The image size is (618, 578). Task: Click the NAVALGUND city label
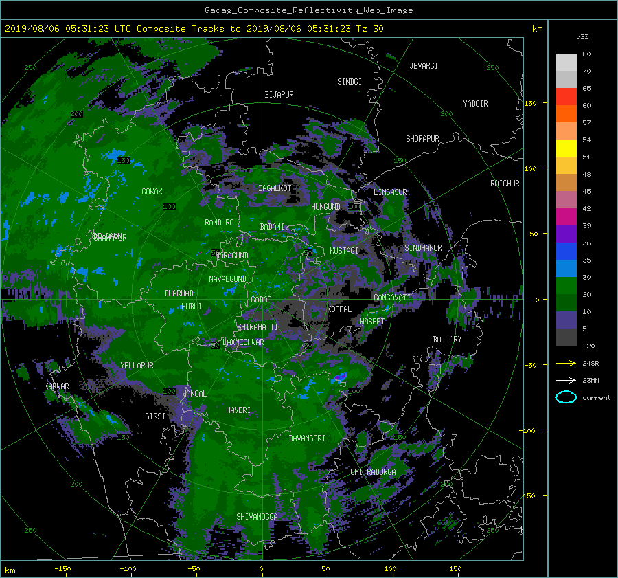(x=227, y=279)
